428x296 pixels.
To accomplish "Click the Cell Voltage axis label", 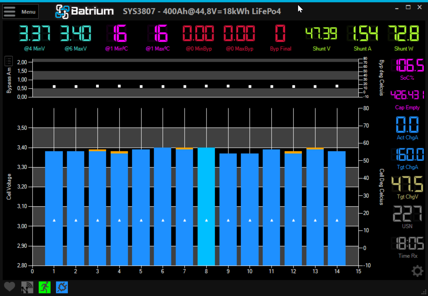I will tap(9, 187).
